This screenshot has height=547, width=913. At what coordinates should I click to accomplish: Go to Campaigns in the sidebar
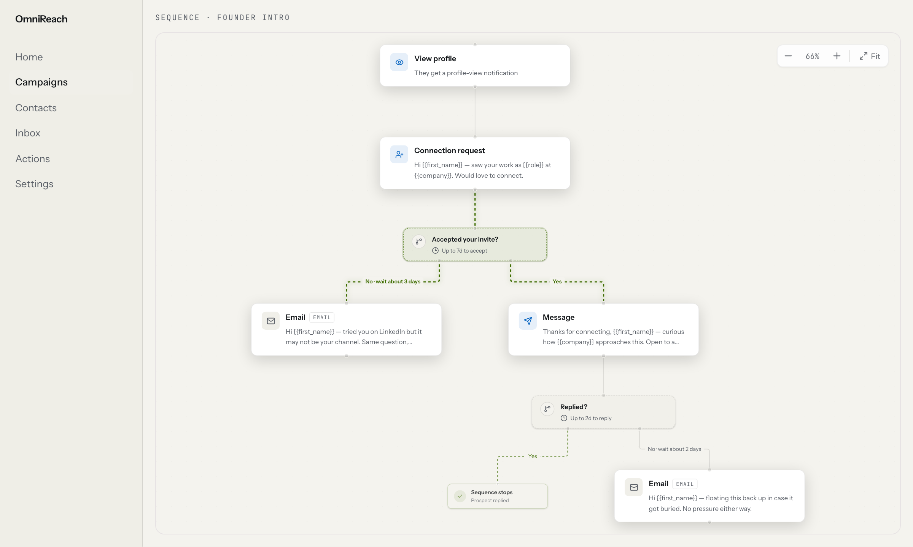tap(41, 82)
